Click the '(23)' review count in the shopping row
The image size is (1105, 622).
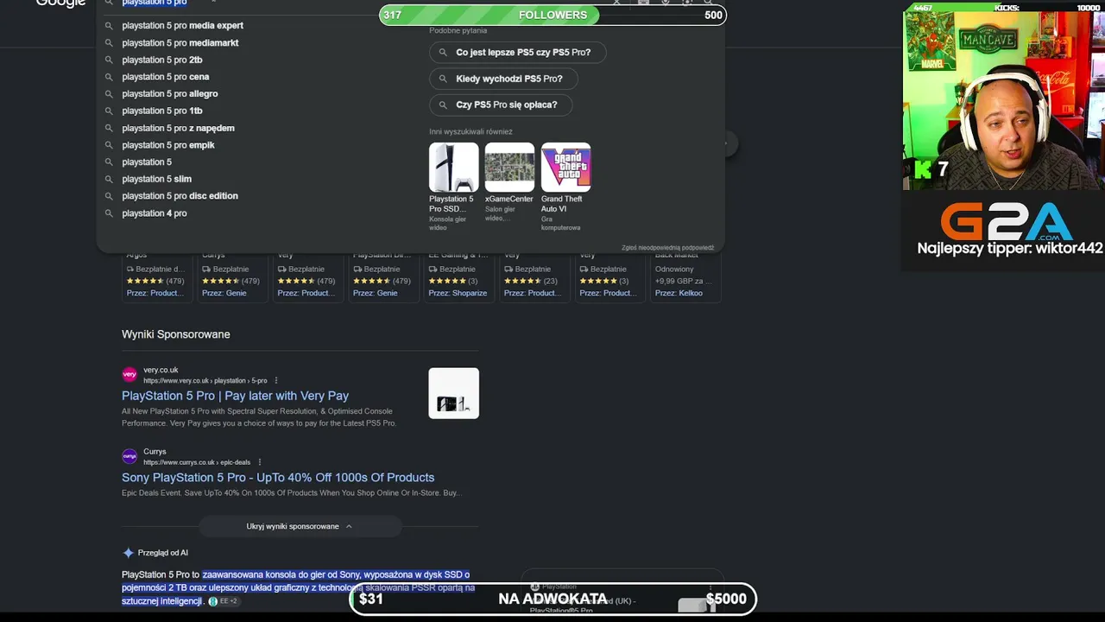[x=551, y=281]
